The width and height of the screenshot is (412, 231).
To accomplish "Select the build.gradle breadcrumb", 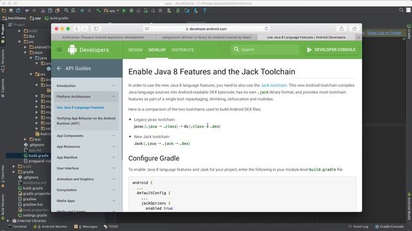I will point(57,19).
